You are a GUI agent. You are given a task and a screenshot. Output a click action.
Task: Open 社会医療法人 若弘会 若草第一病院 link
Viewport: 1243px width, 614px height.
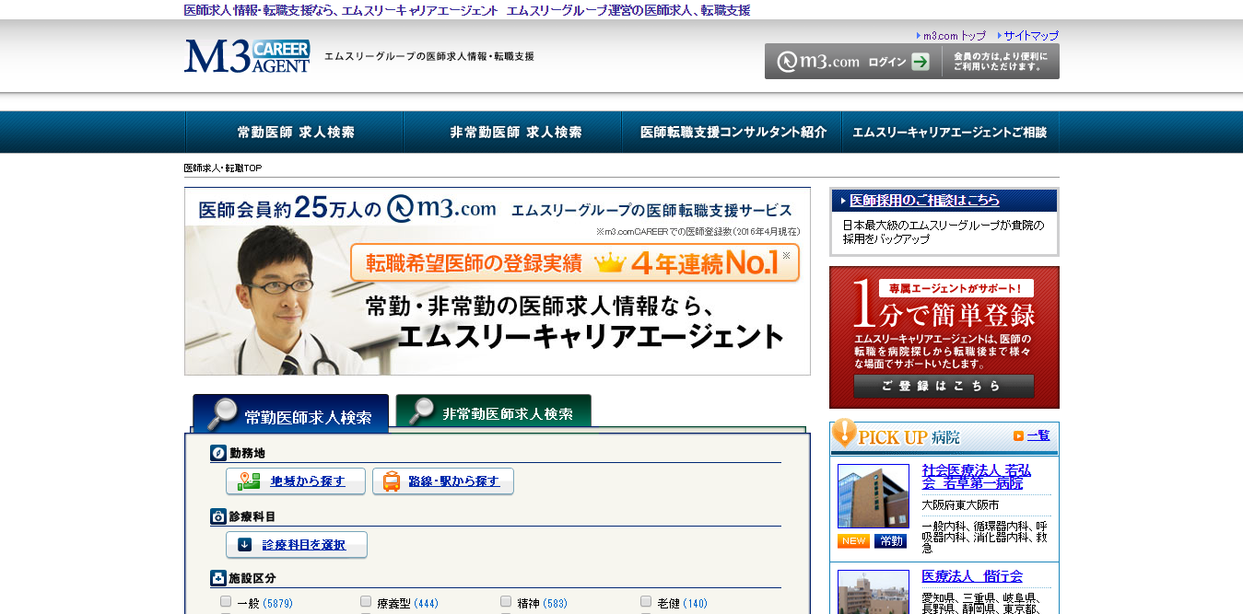(977, 477)
